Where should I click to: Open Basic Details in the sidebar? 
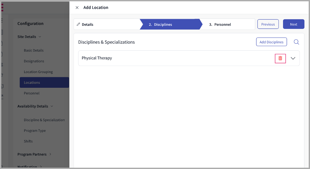[33, 51]
